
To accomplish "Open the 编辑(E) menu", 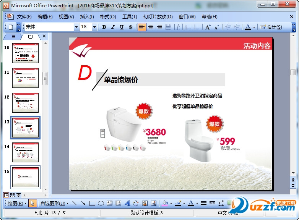I will click(45, 17).
